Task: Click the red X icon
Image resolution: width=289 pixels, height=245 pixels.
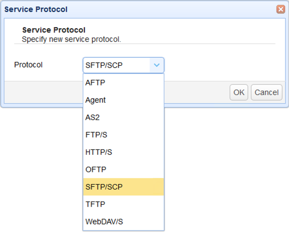Action: (x=280, y=9)
